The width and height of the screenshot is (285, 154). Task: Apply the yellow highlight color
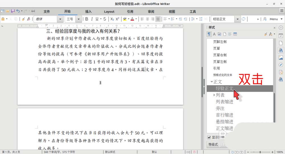pos(125,19)
